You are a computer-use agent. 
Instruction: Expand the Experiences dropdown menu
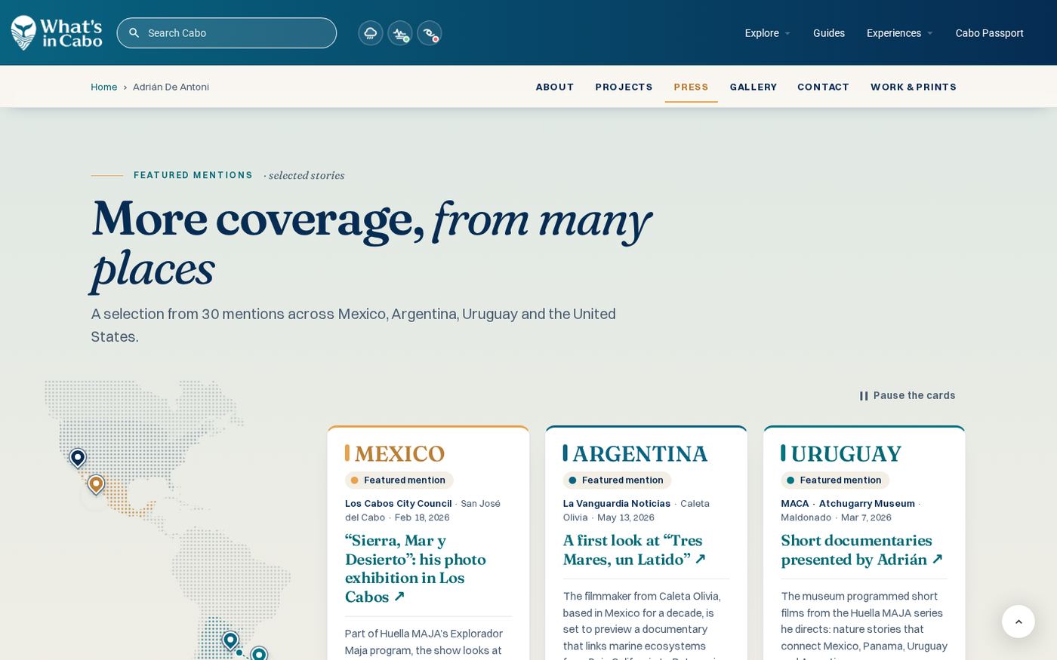click(899, 33)
